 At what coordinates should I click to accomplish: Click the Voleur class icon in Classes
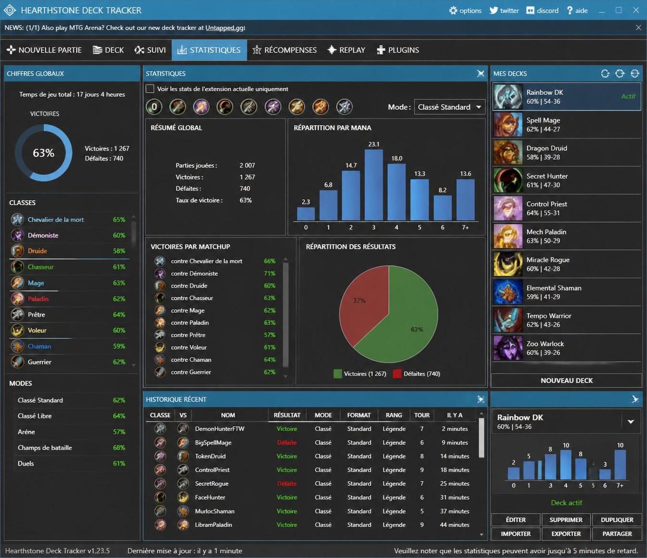tap(17, 330)
